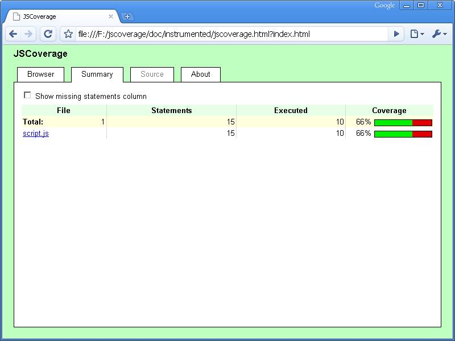455x341 pixels.
Task: Click the script.js coverage progress bar
Action: tap(403, 134)
